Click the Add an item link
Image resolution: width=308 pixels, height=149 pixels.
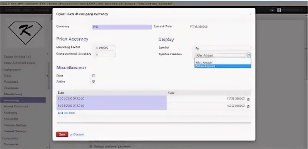[x=66, y=113]
